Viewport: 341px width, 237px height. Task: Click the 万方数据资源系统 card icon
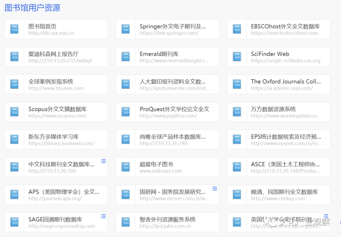click(237, 112)
